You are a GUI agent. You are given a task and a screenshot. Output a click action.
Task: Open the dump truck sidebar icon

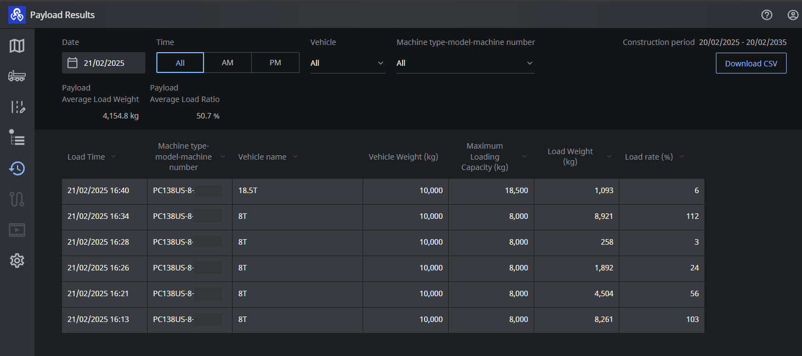point(17,76)
